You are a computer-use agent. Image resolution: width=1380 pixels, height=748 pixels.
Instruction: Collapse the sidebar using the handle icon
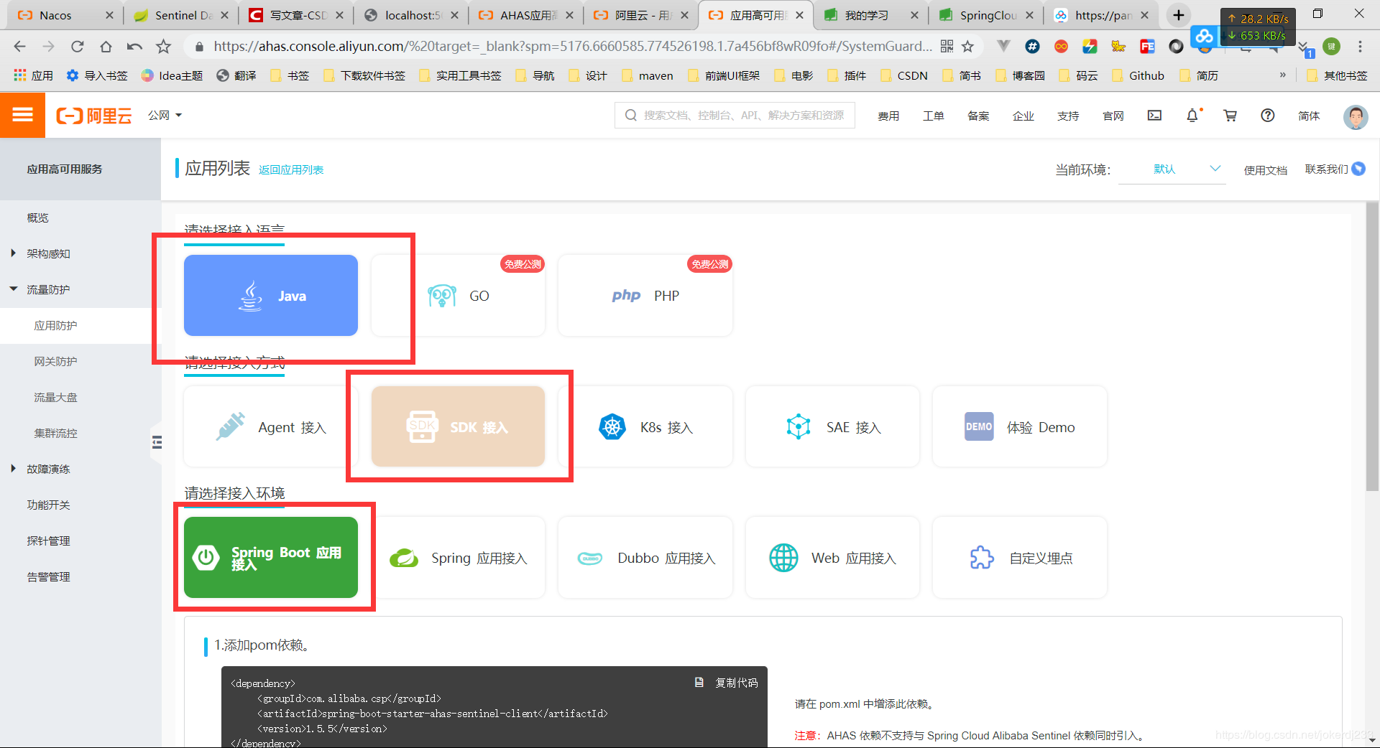tap(157, 442)
